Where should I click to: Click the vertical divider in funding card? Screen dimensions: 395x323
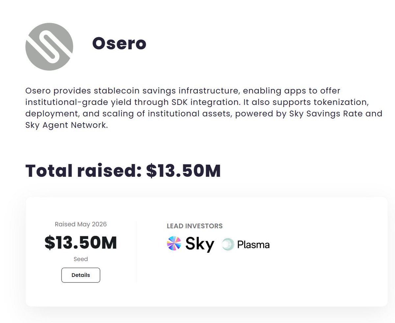[x=136, y=252]
